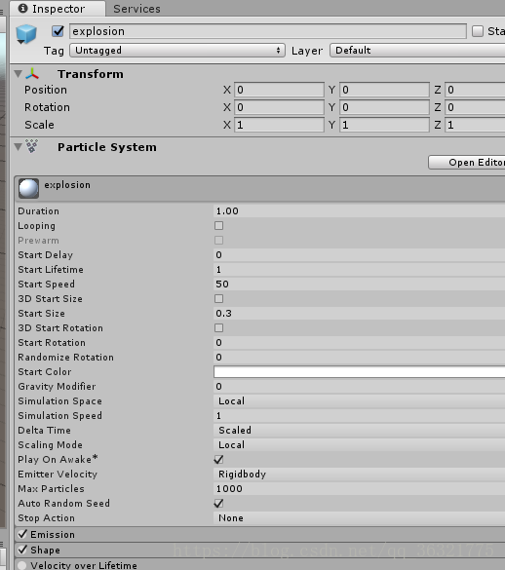The image size is (505, 570).
Task: Enable the Looping checkbox
Action: [218, 226]
